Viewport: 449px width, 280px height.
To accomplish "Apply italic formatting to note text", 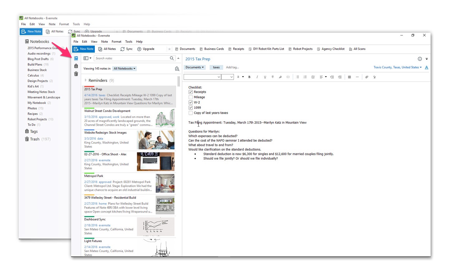I will 257,77.
